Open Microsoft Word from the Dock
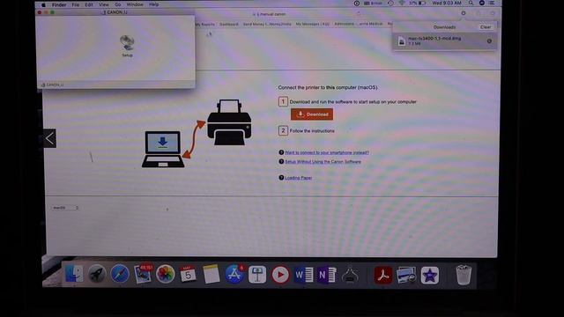564x317 pixels. point(303,275)
